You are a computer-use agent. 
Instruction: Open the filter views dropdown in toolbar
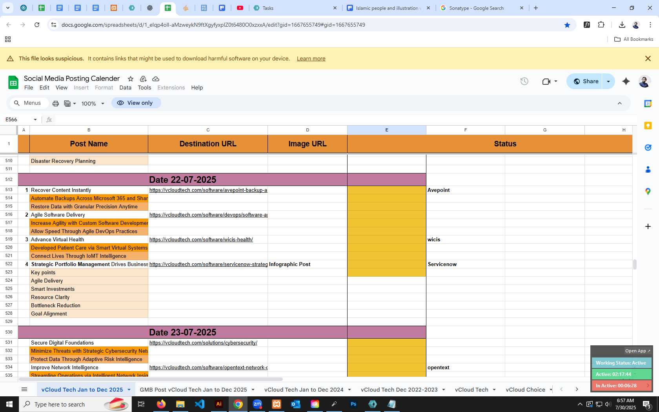[x=70, y=104]
